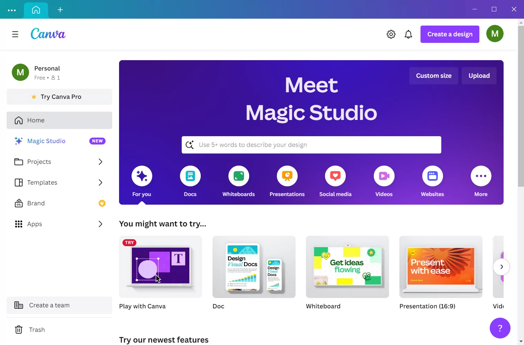This screenshot has height=345, width=524.
Task: Show next suggestions with the carousel arrow
Action: coord(502,267)
